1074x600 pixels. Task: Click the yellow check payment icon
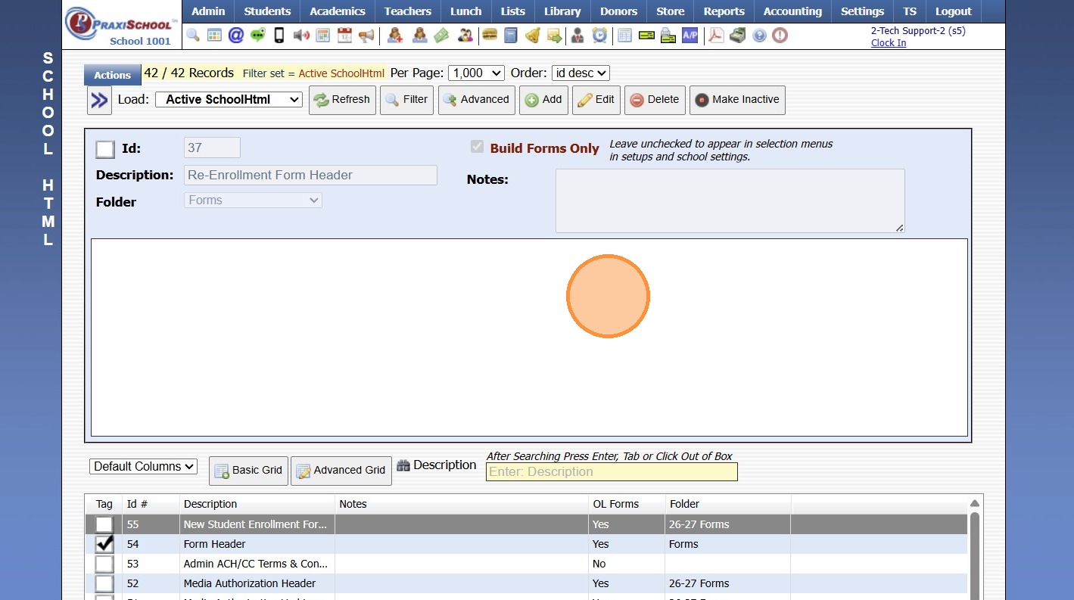646,36
